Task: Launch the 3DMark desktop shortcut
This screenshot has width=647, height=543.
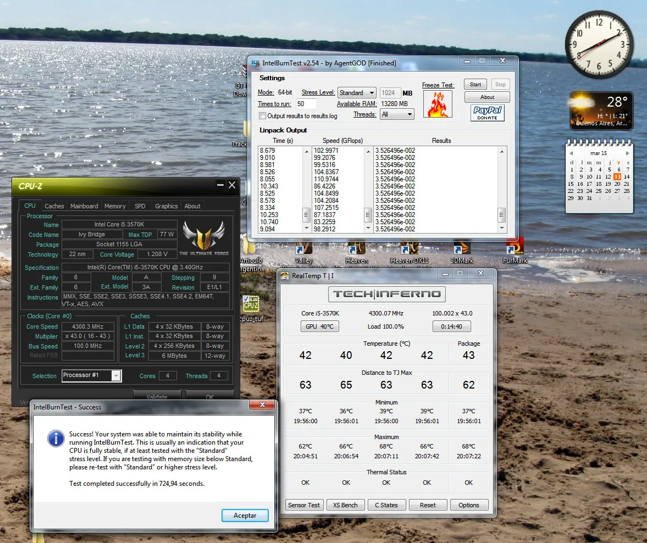Action: point(462,253)
